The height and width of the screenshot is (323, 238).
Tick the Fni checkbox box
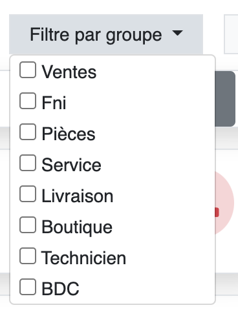click(x=28, y=101)
